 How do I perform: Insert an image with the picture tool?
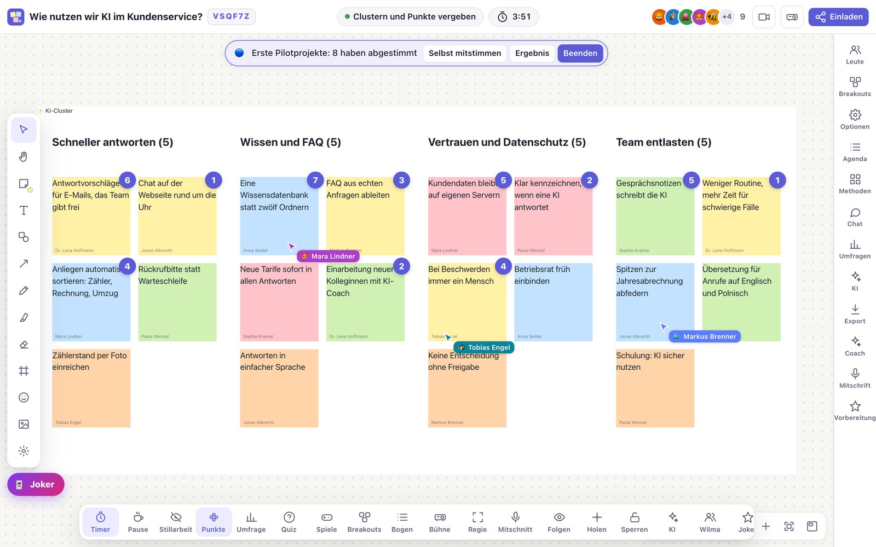click(24, 424)
